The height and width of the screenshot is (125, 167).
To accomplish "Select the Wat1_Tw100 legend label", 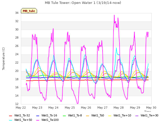I will (50, 120).
